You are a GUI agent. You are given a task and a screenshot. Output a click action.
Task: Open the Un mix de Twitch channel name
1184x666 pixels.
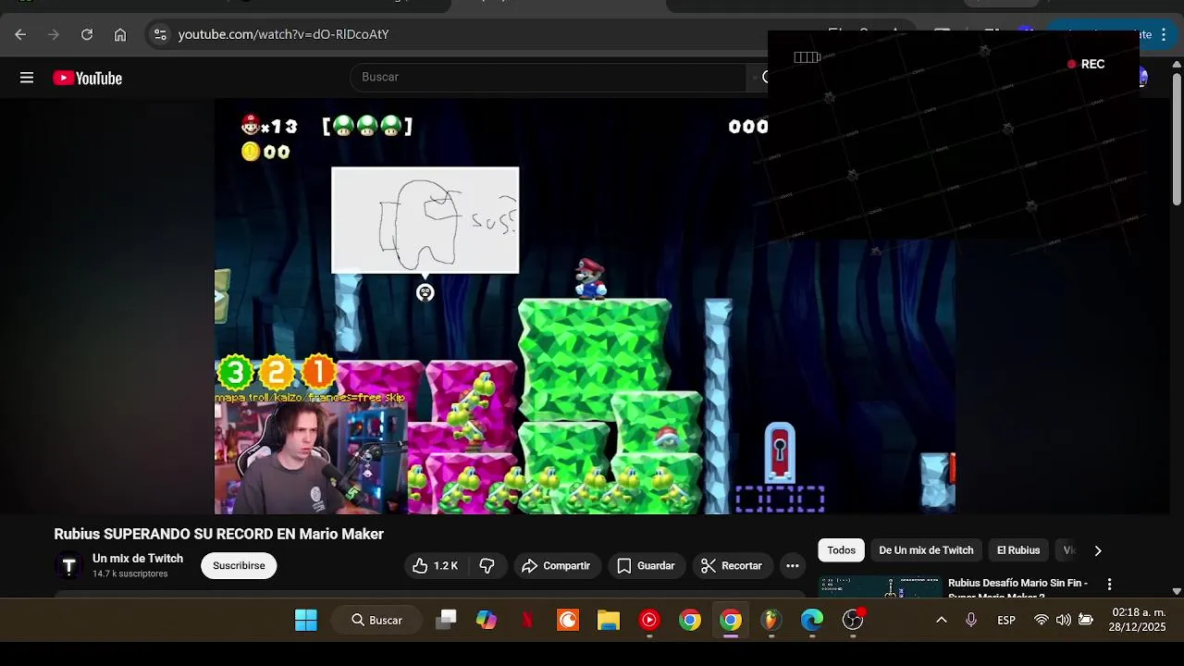138,559
